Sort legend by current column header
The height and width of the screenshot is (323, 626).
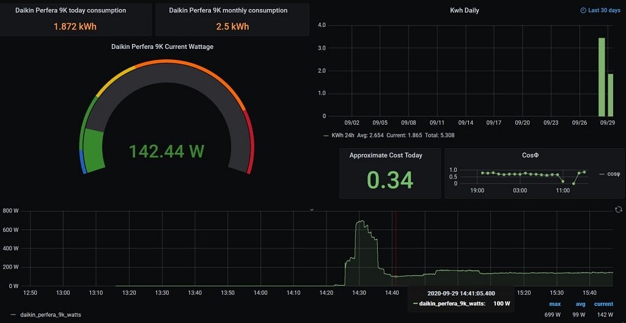(x=603, y=304)
